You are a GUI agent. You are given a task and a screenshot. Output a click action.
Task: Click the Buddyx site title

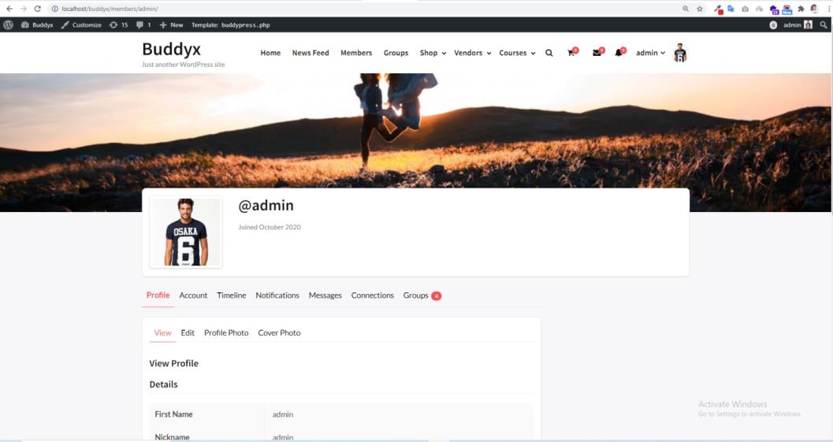[x=171, y=49]
